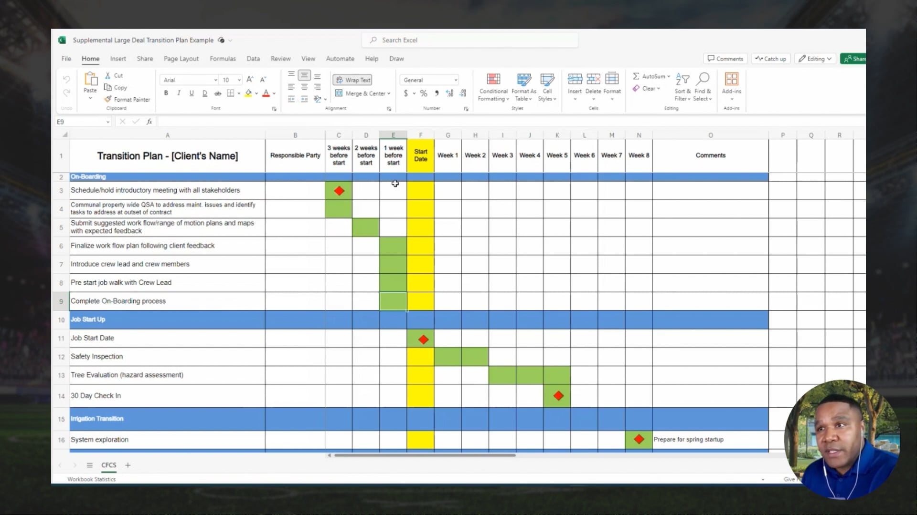Switch to the Page Layout tab
Viewport: 917px width, 515px height.
181,59
